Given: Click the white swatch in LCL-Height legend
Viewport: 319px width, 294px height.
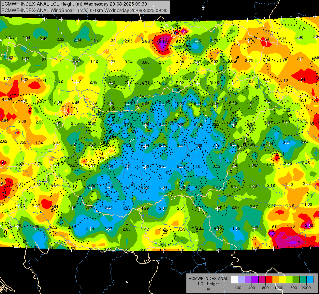Looking at the screenshot, I should (235, 279).
